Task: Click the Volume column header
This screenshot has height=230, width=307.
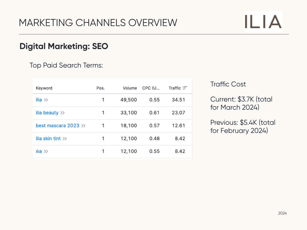Action: [x=130, y=88]
